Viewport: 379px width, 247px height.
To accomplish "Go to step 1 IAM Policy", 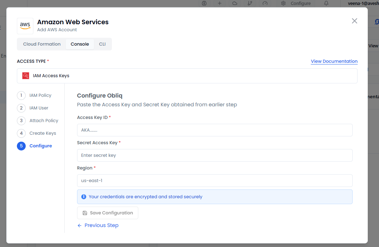I will coord(40,95).
